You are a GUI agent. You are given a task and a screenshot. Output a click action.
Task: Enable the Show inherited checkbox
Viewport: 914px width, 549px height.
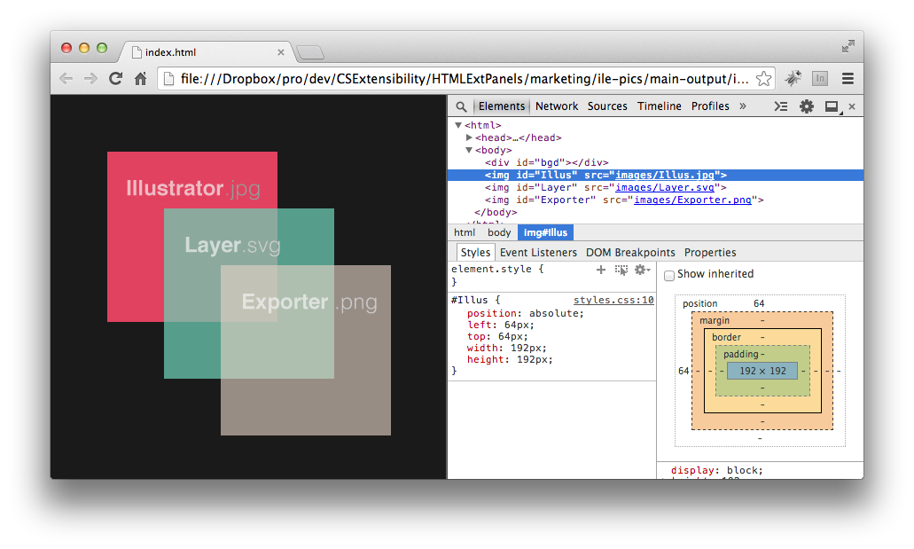pyautogui.click(x=669, y=275)
